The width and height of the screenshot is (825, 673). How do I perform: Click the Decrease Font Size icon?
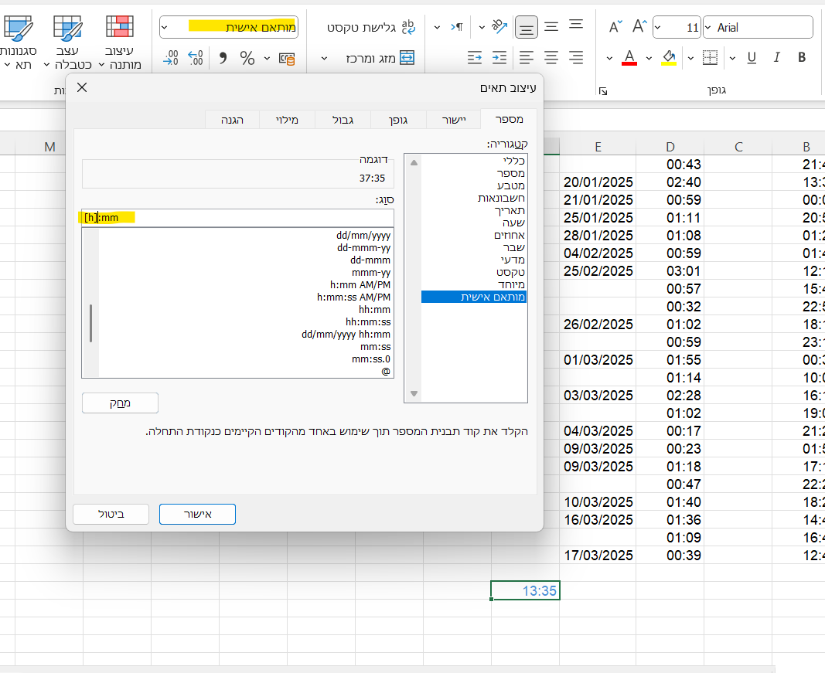tap(615, 27)
